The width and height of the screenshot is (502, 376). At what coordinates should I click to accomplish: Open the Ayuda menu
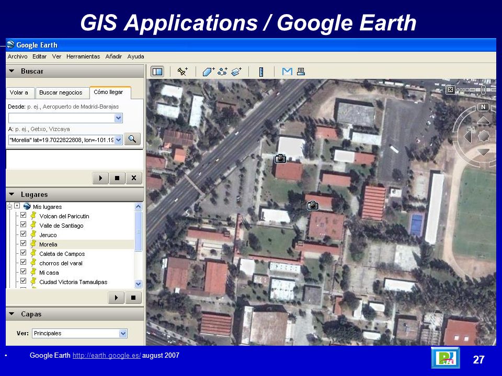coord(136,56)
